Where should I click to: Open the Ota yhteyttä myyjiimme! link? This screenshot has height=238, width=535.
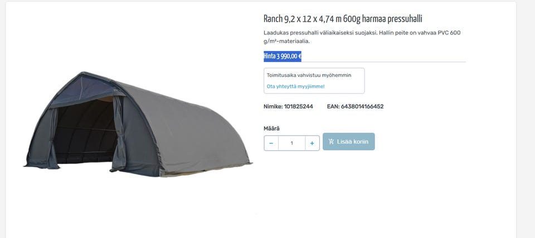click(295, 87)
